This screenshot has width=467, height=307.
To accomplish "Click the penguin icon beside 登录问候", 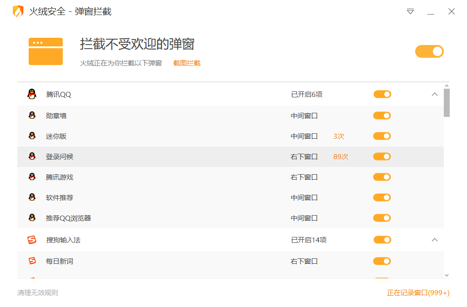I will (32, 156).
